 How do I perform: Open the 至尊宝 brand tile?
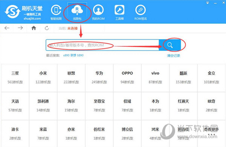coord(99,106)
